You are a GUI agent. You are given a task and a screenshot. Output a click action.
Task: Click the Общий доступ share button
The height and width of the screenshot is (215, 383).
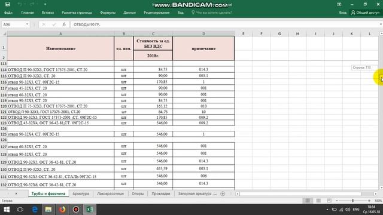(366, 13)
